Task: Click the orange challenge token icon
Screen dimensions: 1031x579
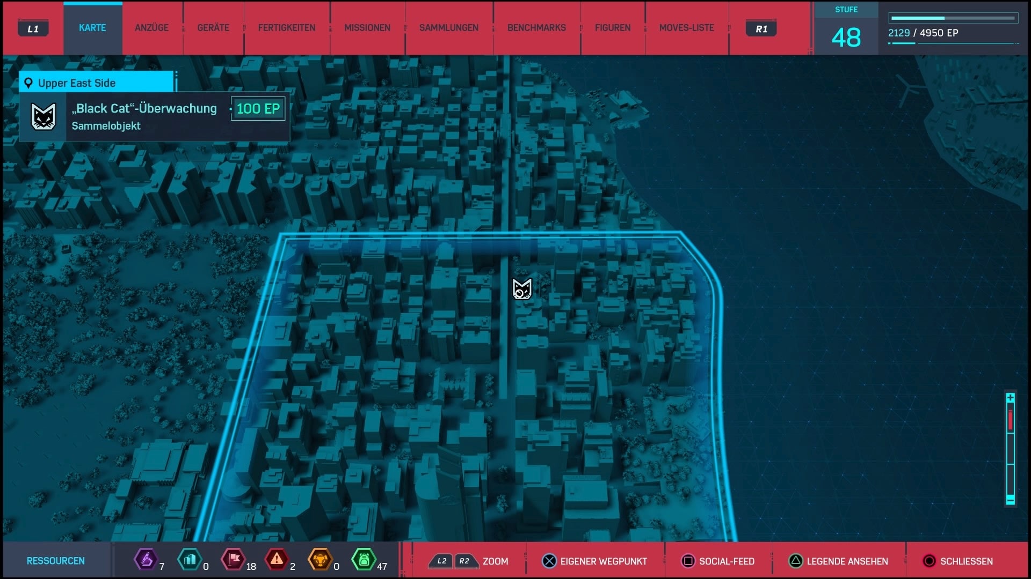Action: [x=320, y=560]
